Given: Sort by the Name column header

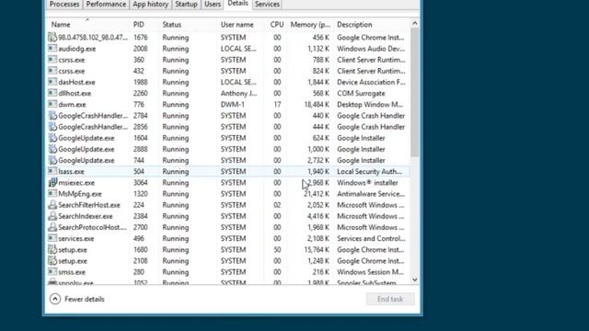Looking at the screenshot, I should point(88,25).
